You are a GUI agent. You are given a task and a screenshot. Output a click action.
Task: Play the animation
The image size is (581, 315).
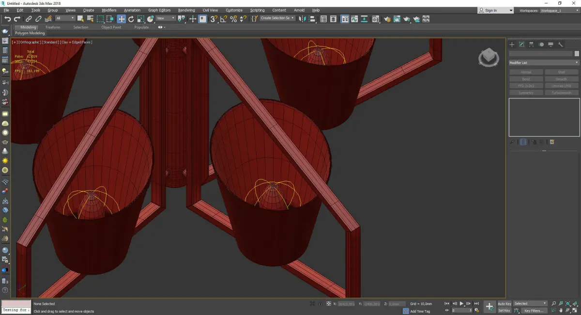pyautogui.click(x=461, y=303)
